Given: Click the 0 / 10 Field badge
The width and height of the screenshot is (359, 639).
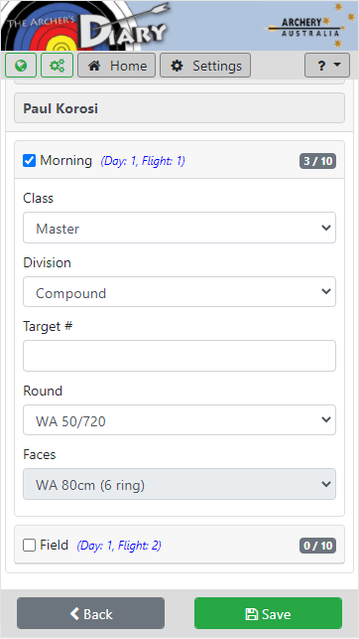Looking at the screenshot, I should pyautogui.click(x=318, y=546).
